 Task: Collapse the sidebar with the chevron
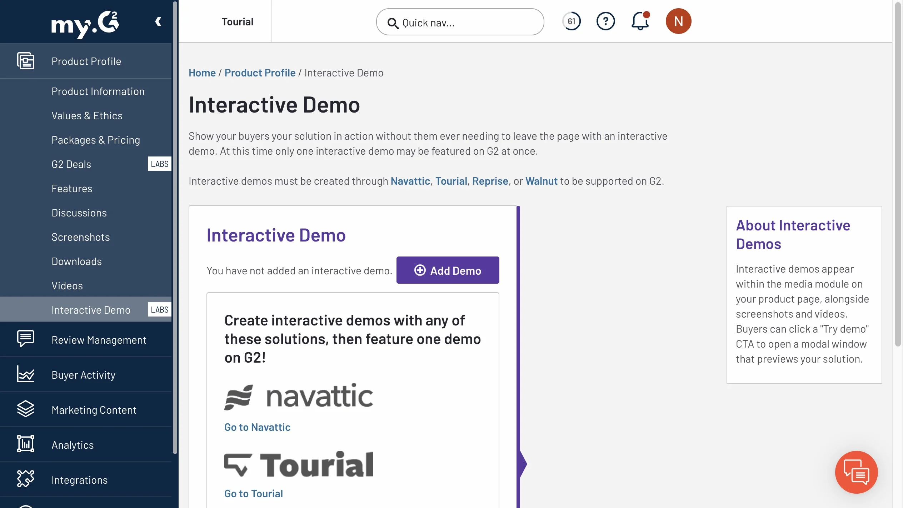158,22
